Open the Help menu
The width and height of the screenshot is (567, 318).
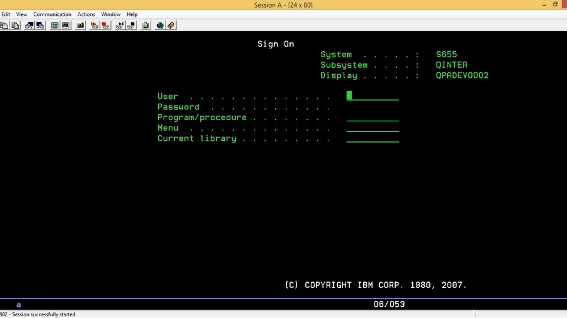coord(132,14)
